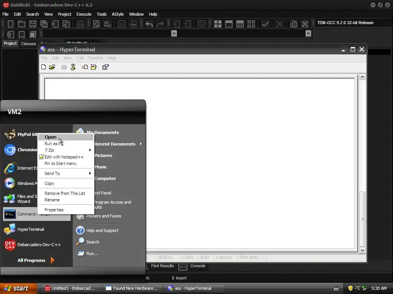The image size is (393, 294).
Task: Click Run... in Start menu
Action: [87, 253]
